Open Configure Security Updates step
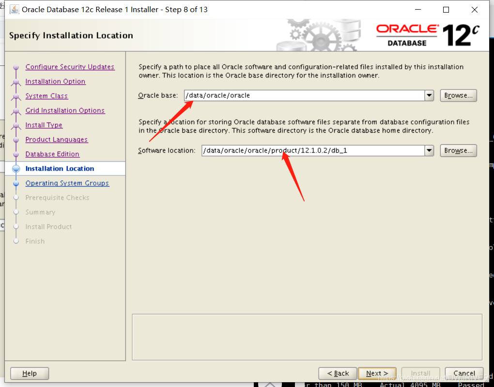This screenshot has height=387, width=494. [70, 67]
